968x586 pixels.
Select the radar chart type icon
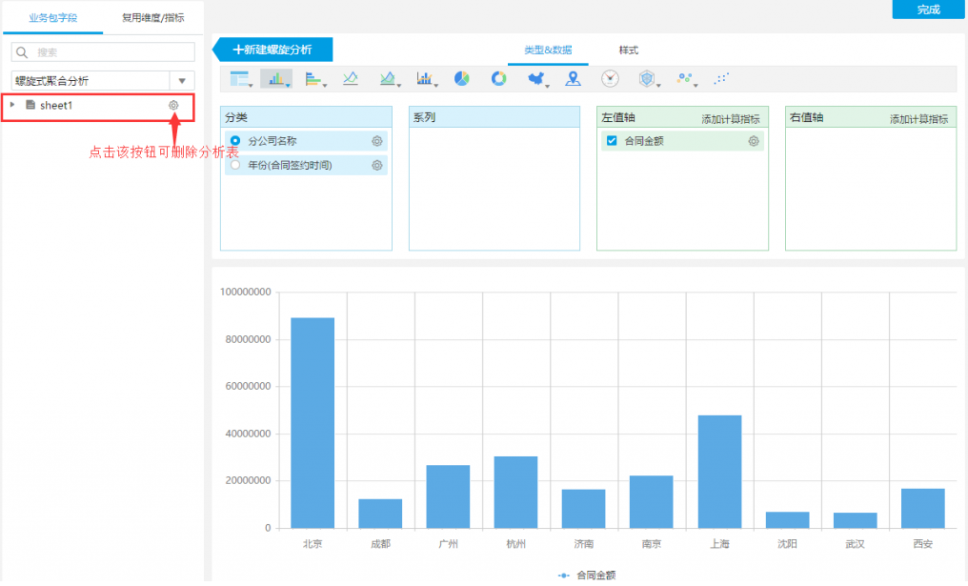[x=646, y=78]
